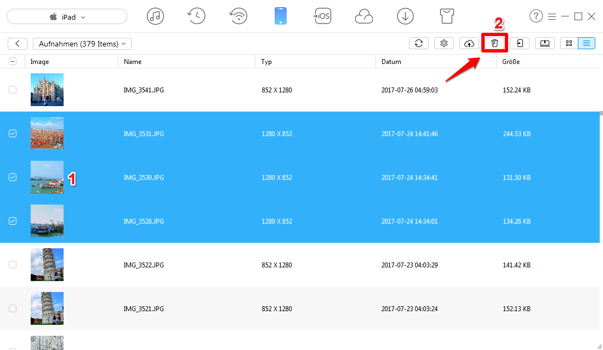Click the trash delete icon
603x350 pixels.
tap(494, 43)
